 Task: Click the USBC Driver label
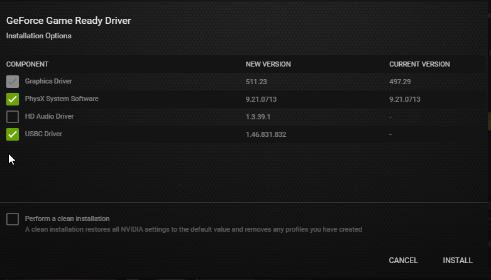click(43, 134)
